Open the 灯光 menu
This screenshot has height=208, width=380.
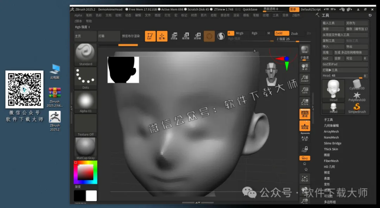coord(167,15)
